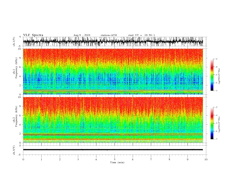Click the "-5" tick on ch.3(V) axis

20,155
